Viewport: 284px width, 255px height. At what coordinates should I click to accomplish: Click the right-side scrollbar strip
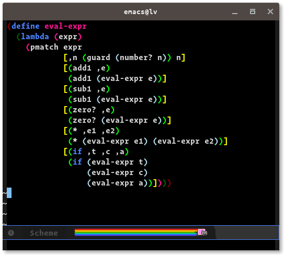(x=277, y=123)
